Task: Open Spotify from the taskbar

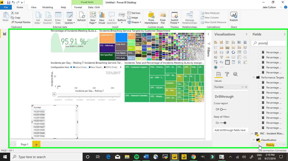Action: pyautogui.click(x=136, y=157)
